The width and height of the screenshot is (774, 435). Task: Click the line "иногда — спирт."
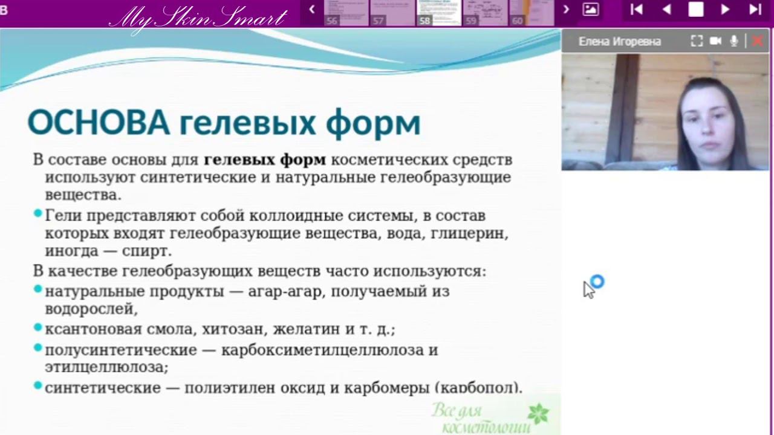point(108,251)
